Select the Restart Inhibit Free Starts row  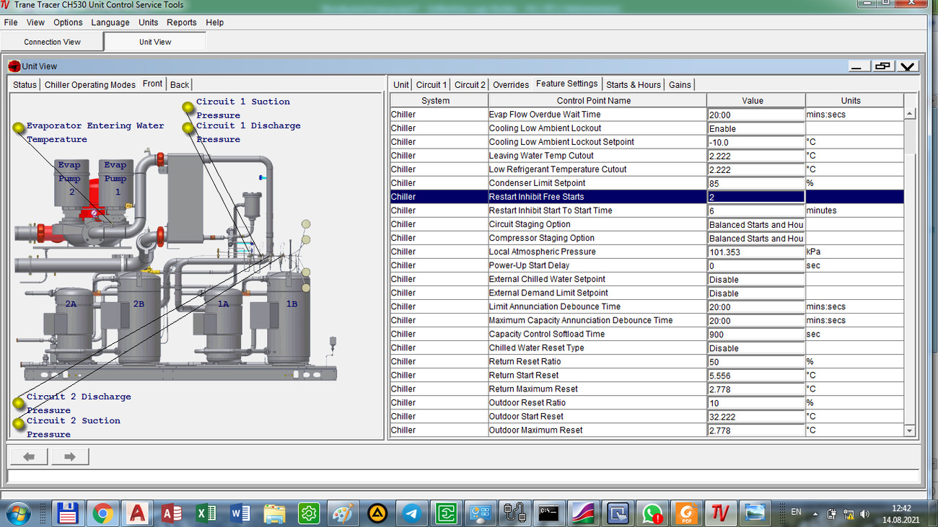[646, 197]
